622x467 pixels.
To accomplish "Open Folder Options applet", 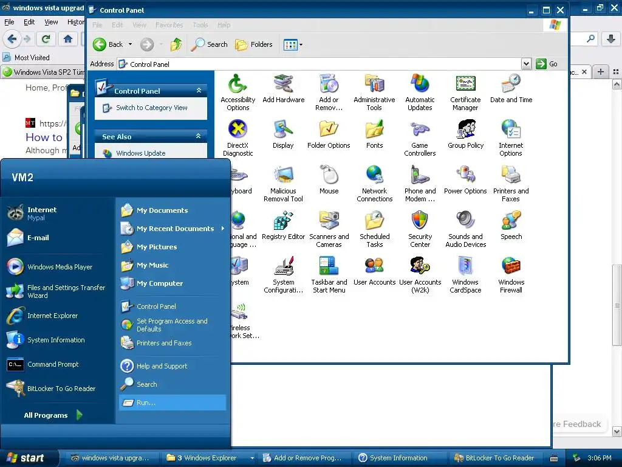I will tap(329, 134).
